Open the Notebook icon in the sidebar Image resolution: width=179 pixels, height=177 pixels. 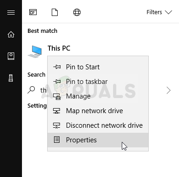coord(11,56)
